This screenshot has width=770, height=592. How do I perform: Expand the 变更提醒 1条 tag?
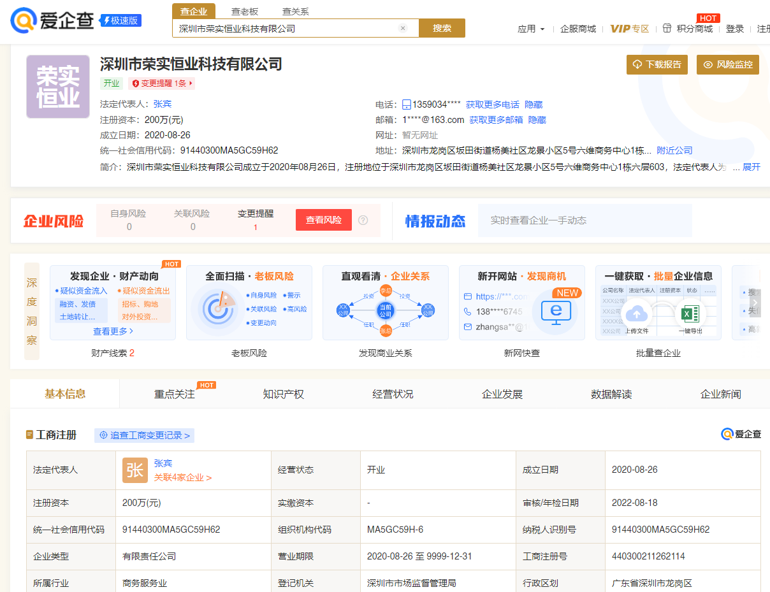(x=162, y=83)
